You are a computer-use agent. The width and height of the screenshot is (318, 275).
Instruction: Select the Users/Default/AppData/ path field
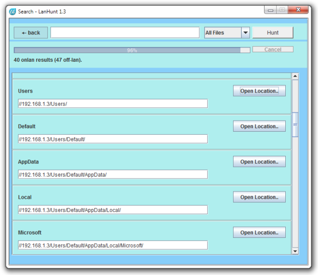pyautogui.click(x=113, y=175)
